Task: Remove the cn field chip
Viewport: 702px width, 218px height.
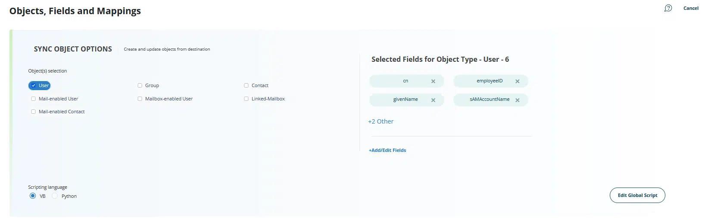Action: coord(433,82)
